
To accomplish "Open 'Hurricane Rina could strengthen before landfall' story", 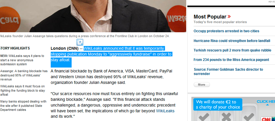I will pos(232,41).
